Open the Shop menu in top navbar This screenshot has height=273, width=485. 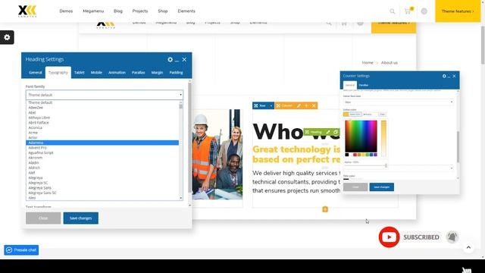pos(163,11)
